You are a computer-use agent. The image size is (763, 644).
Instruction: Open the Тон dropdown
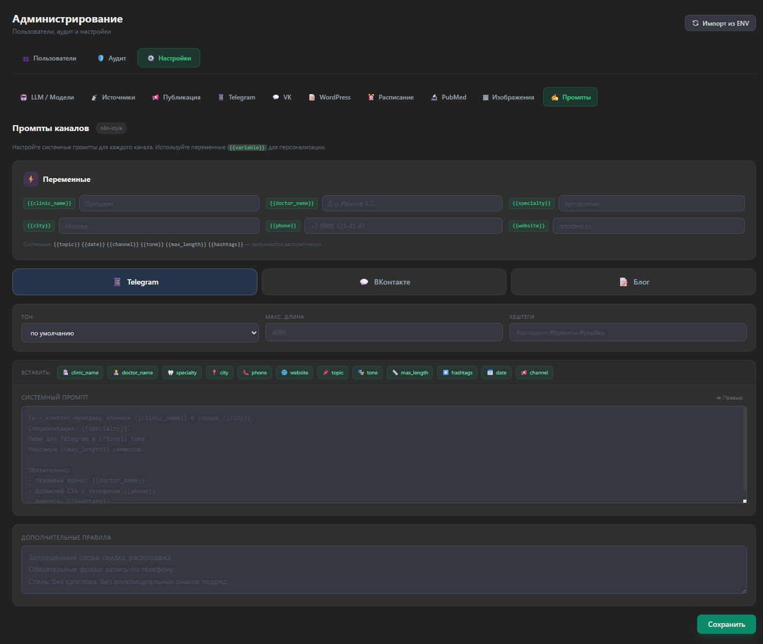[140, 333]
